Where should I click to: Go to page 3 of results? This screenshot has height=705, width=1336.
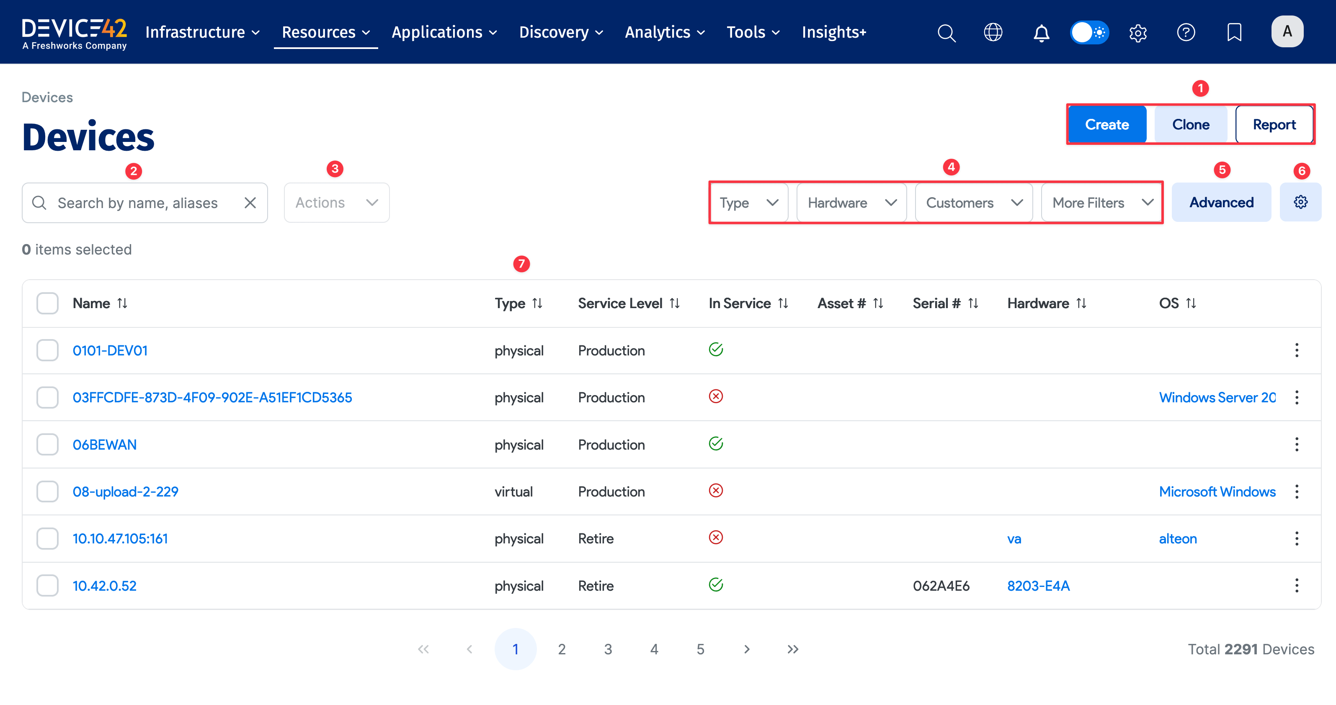click(x=608, y=648)
